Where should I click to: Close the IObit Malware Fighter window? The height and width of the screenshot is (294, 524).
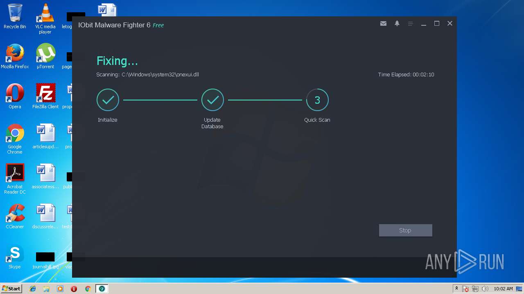point(450,24)
